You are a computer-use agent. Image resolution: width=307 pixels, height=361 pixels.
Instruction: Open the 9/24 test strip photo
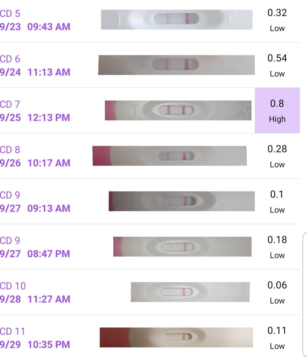[177, 65]
